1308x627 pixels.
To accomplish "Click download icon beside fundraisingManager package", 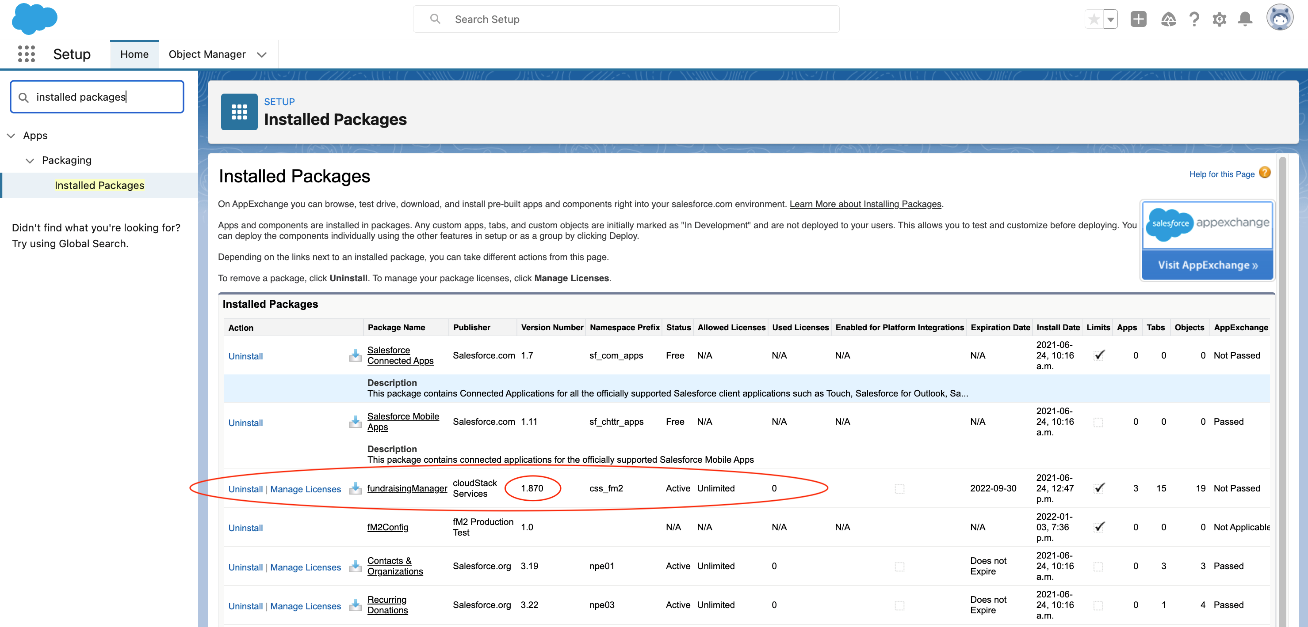I will pyautogui.click(x=356, y=488).
